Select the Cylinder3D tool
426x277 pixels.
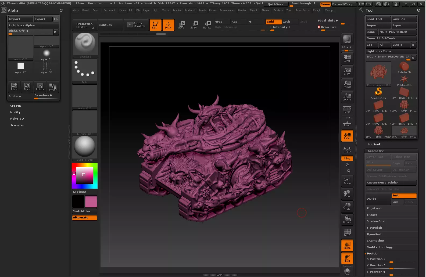404,67
